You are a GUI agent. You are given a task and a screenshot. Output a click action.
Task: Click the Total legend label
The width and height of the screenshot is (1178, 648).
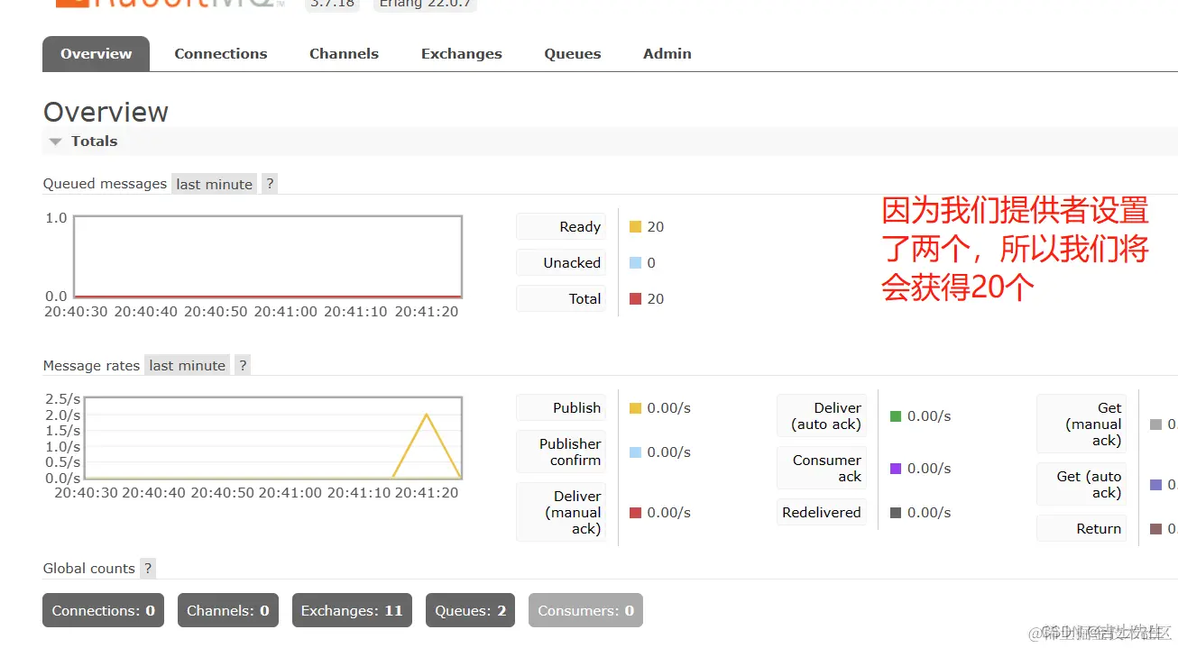(x=560, y=299)
